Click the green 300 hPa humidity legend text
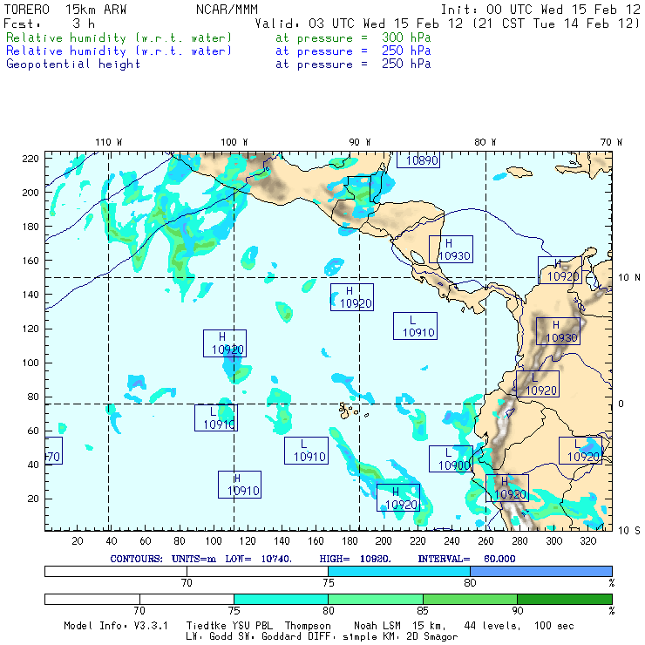 click(119, 38)
